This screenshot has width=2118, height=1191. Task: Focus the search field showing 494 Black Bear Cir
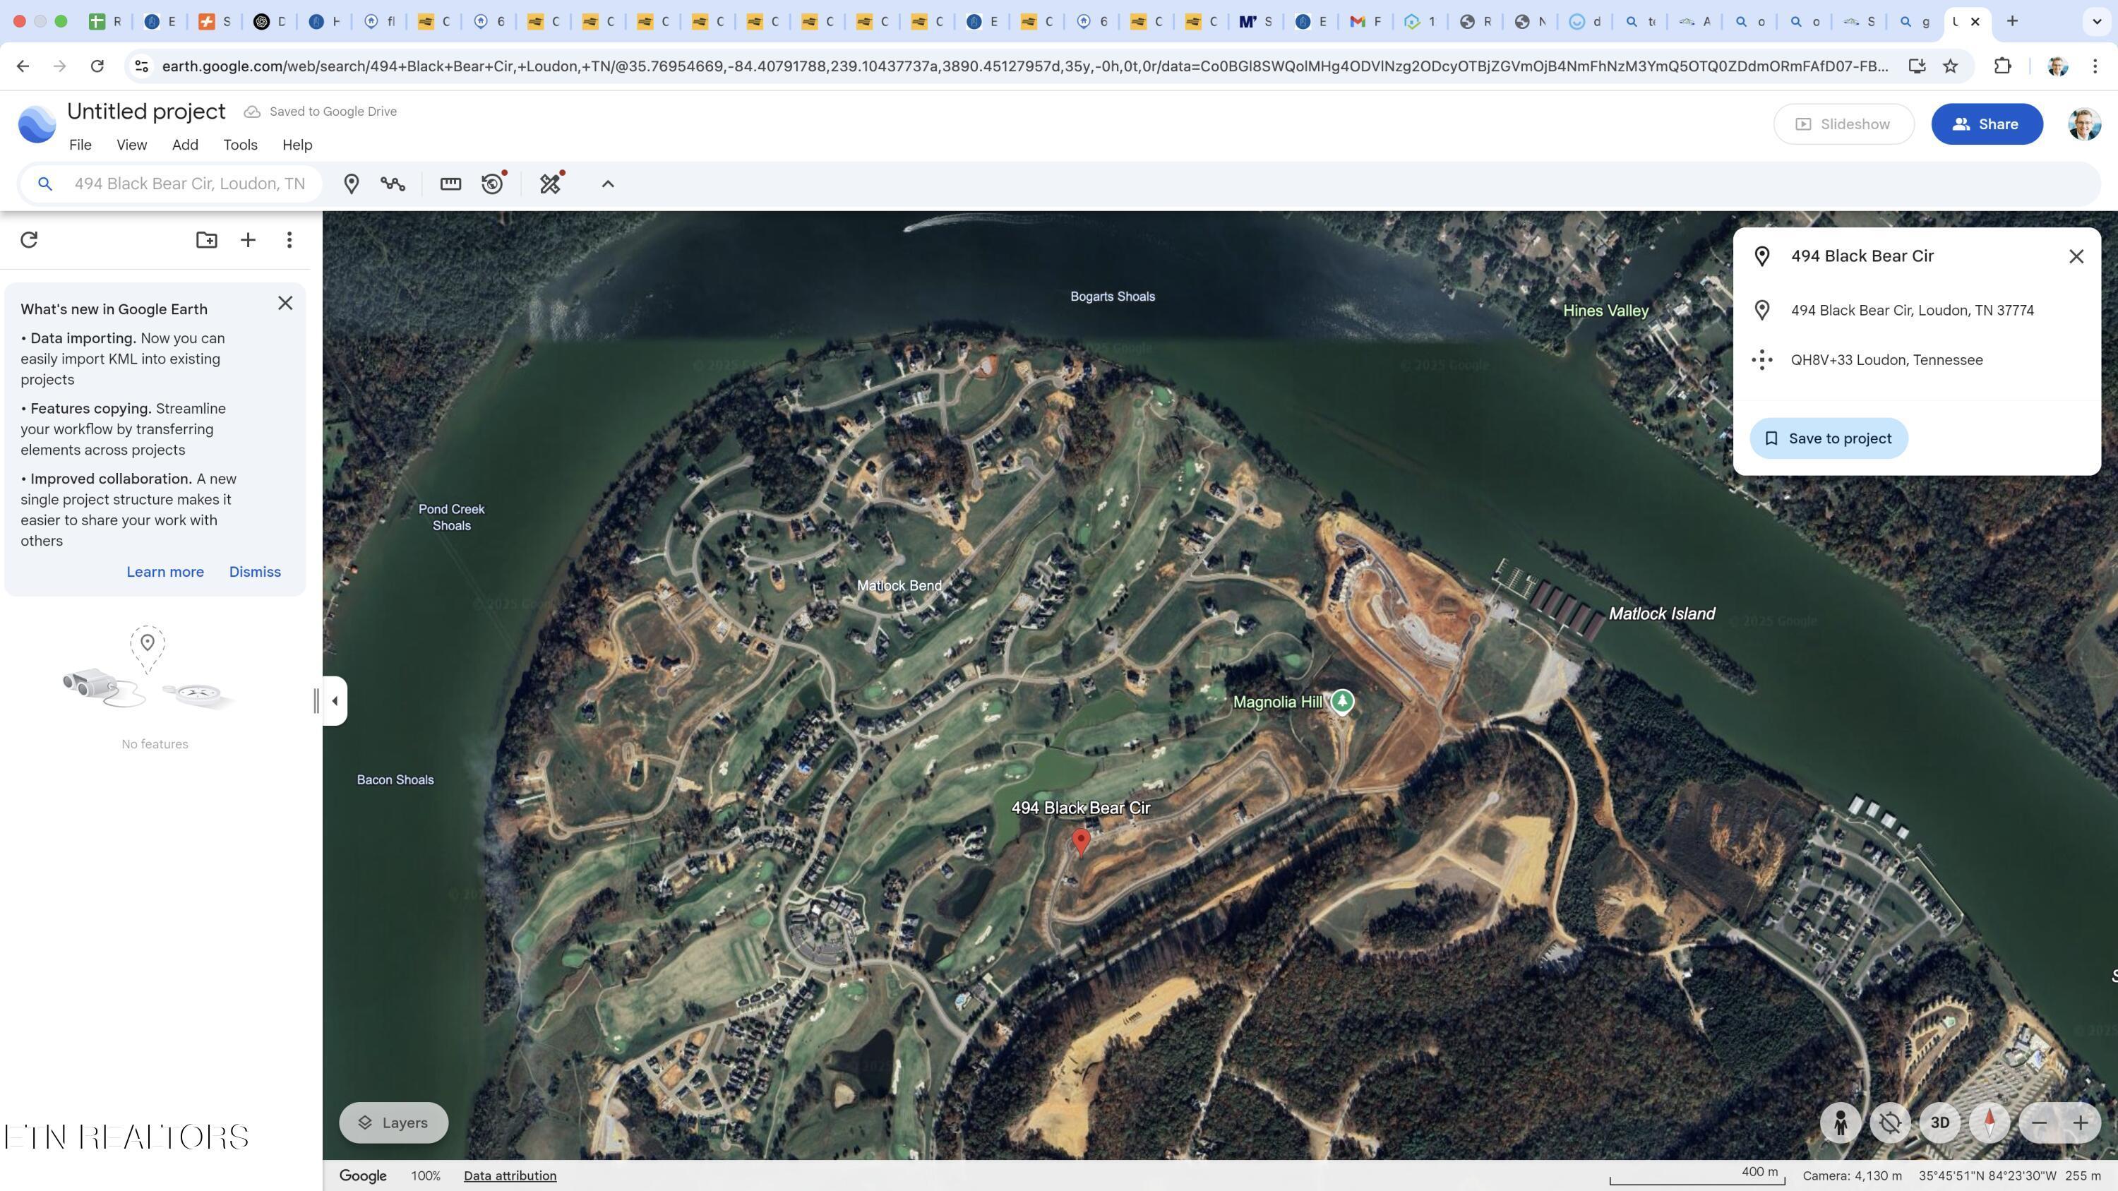coord(190,184)
